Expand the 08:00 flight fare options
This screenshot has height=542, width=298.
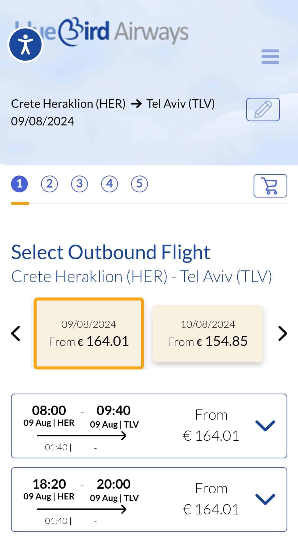pyautogui.click(x=265, y=426)
